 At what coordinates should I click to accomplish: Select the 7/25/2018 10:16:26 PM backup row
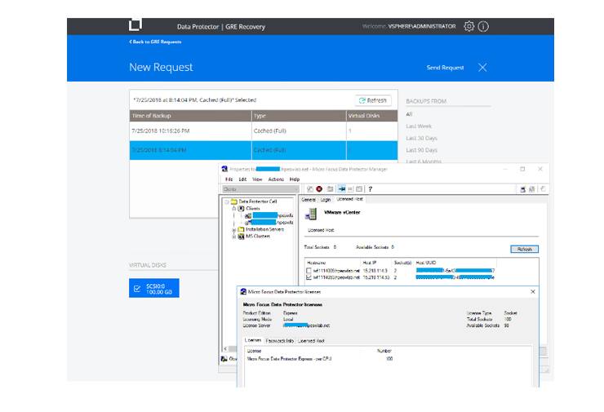pos(264,131)
